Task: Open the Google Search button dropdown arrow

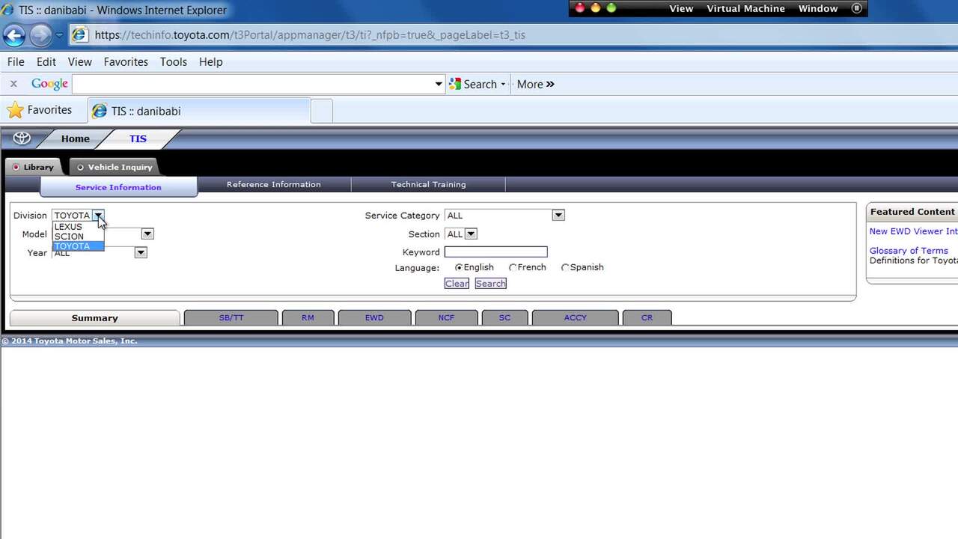Action: click(504, 85)
